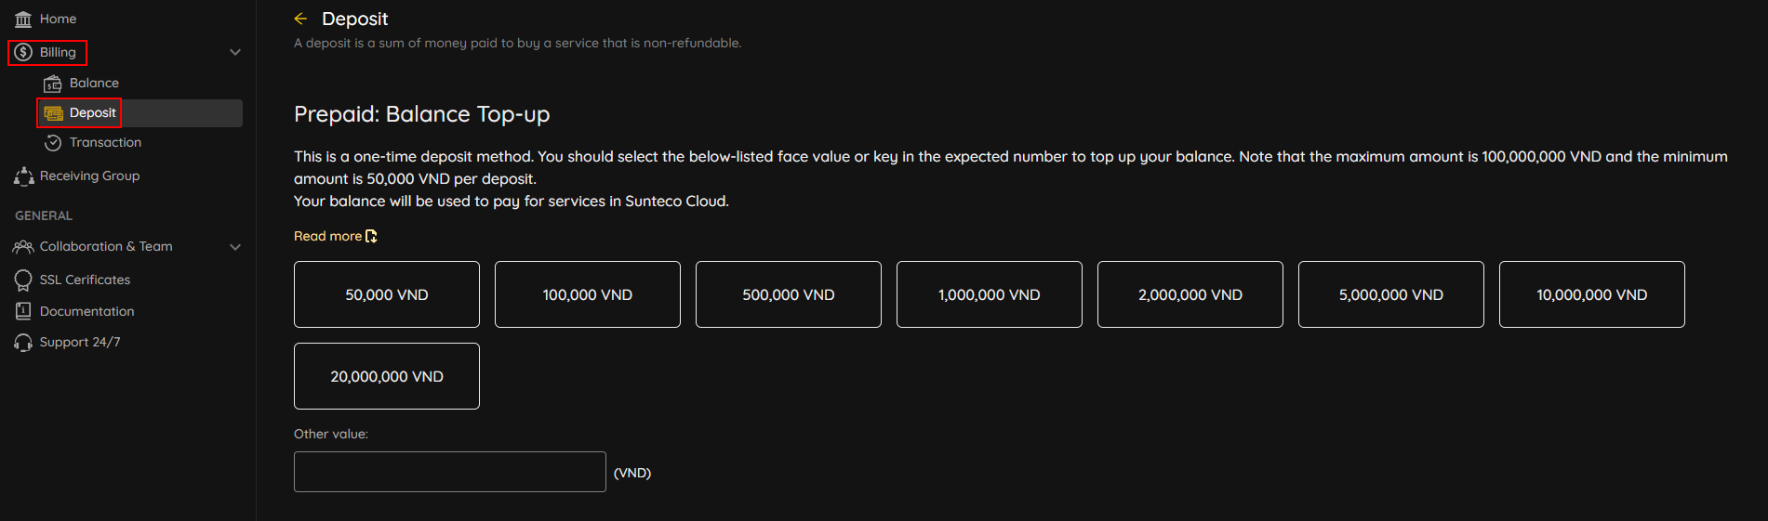Click the SSL Certificates badge icon
This screenshot has height=521, width=1768.
click(23, 280)
